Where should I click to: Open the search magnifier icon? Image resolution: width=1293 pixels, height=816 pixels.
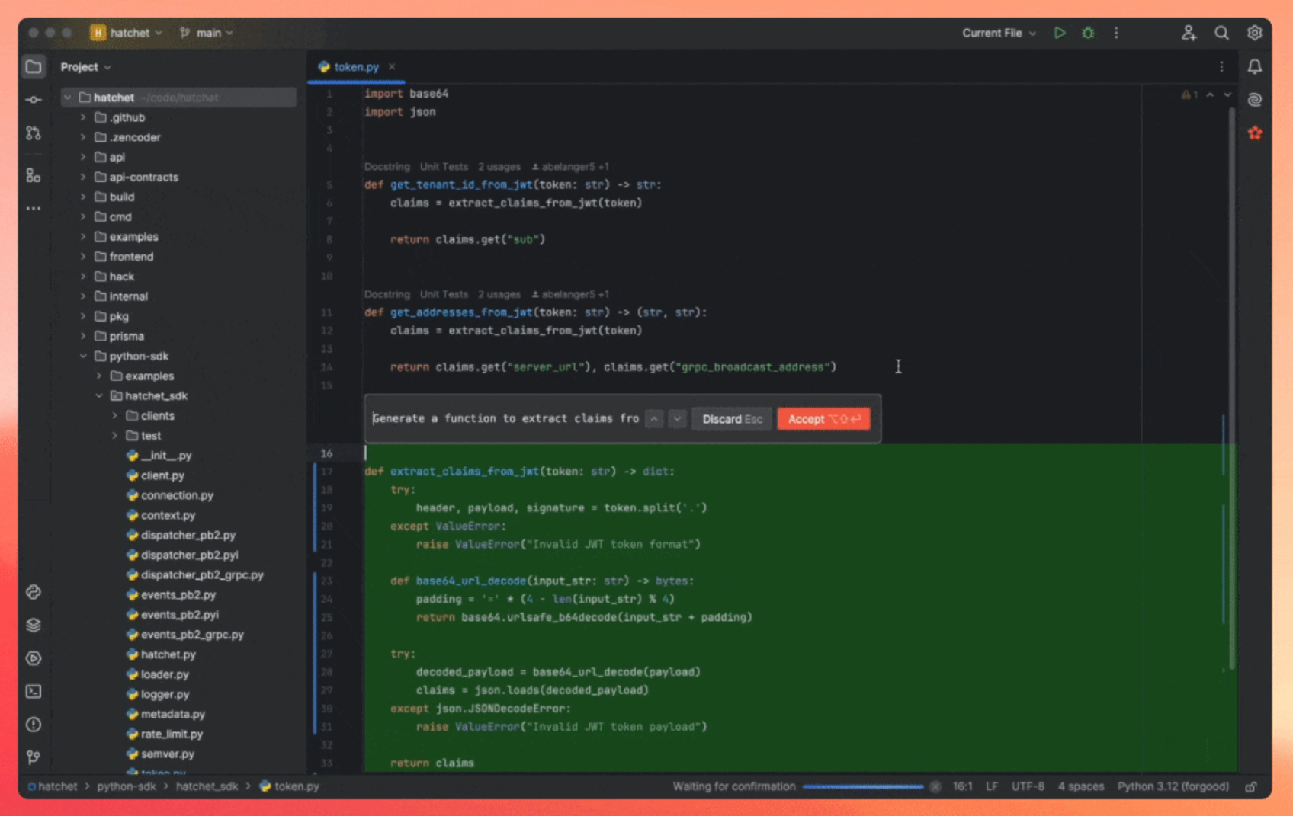coord(1221,33)
